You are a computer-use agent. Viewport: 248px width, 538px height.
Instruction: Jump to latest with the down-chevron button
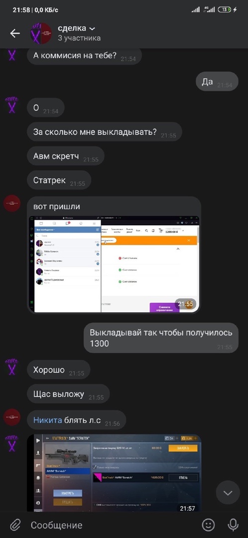(228, 493)
